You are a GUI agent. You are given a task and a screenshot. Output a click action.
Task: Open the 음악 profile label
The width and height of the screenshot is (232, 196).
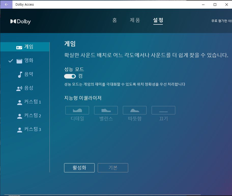coord(29,74)
